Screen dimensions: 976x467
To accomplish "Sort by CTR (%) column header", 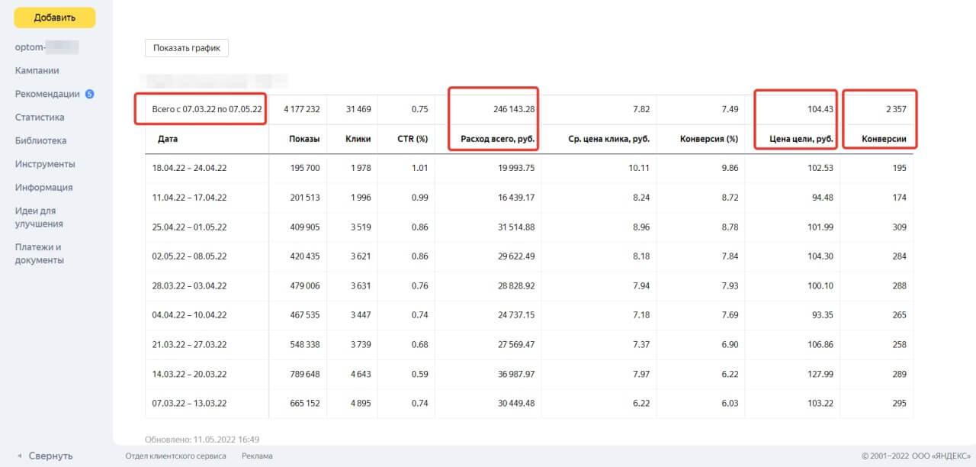I will (x=413, y=140).
